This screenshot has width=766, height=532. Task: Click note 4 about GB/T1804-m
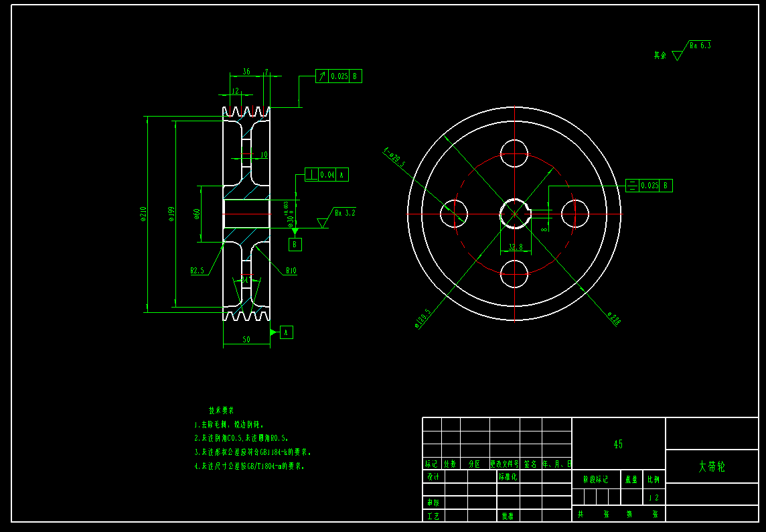click(x=250, y=466)
